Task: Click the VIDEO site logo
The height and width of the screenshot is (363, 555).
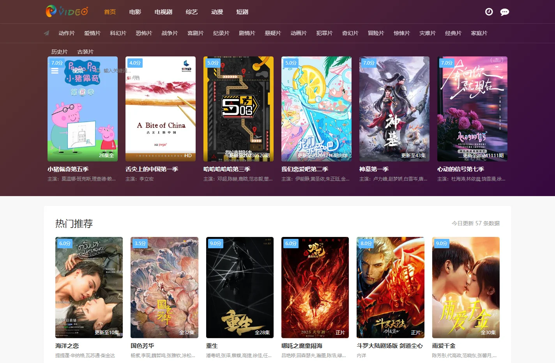Action: pos(67,11)
